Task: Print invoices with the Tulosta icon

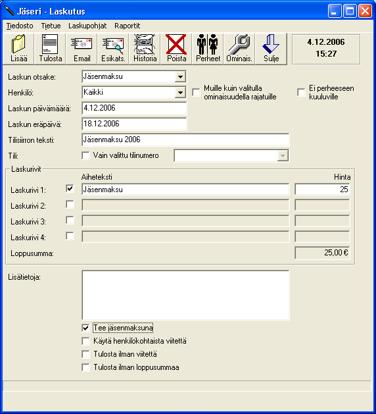Action: (x=50, y=49)
